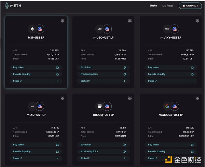The image size is (205, 167).
Task: Click the IAU token icon
Action: (32, 106)
